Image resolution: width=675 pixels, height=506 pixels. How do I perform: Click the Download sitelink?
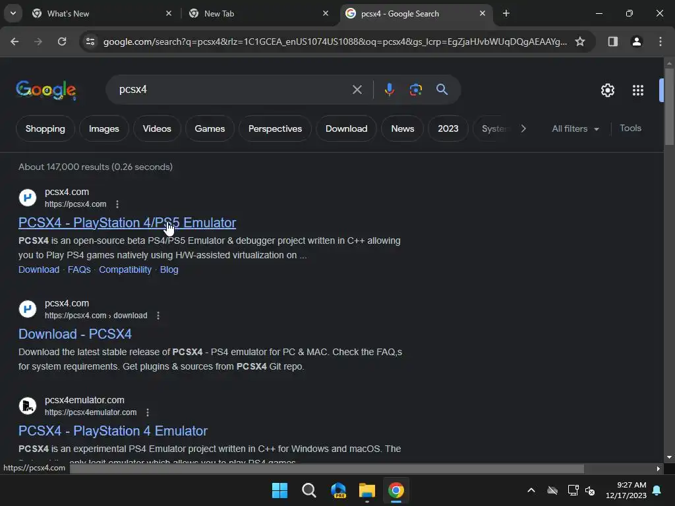coord(39,269)
